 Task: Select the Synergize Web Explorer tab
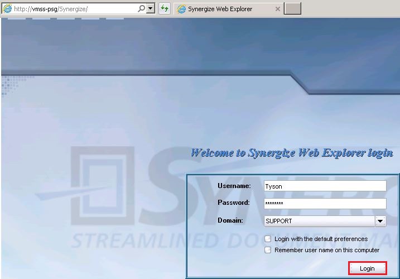click(x=228, y=9)
